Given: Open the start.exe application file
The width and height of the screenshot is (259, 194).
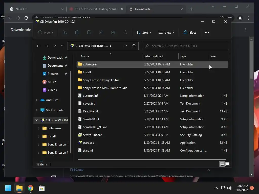Looking at the screenshot, I should (153, 142).
